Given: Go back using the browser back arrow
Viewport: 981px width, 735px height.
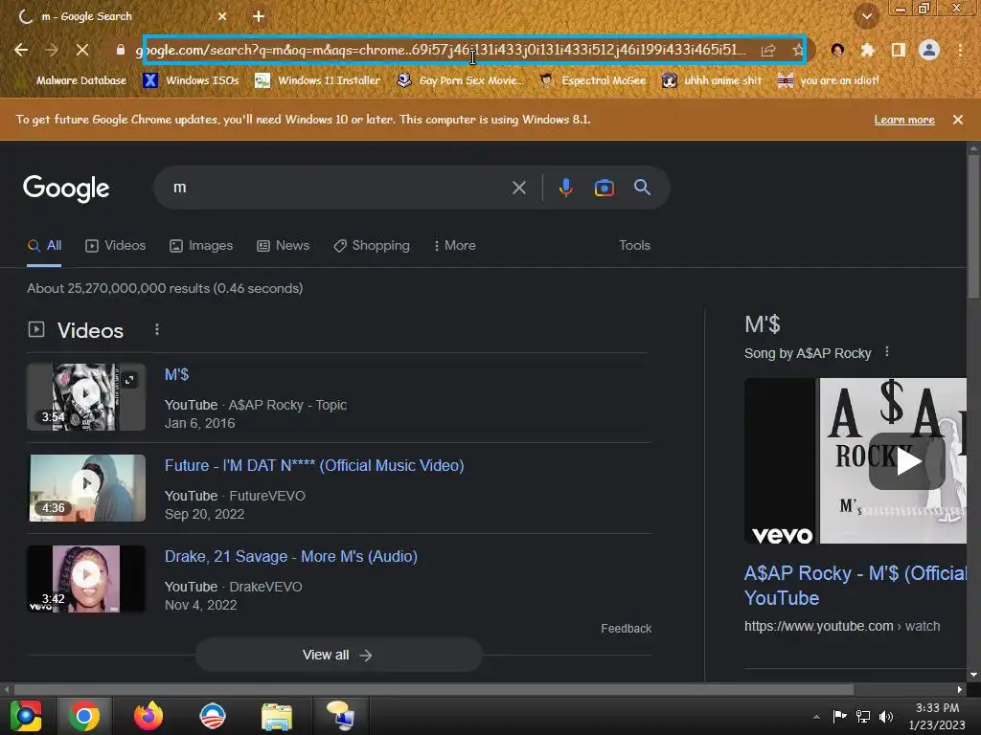Looking at the screenshot, I should 21,50.
